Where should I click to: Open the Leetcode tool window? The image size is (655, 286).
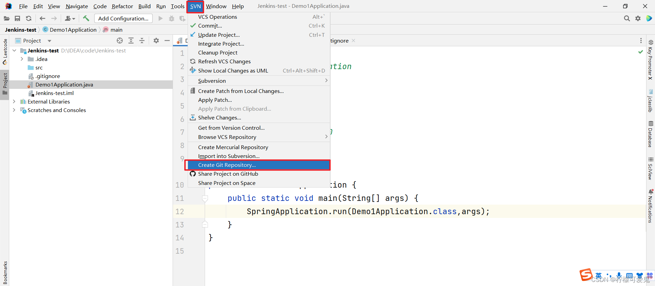[x=5, y=51]
